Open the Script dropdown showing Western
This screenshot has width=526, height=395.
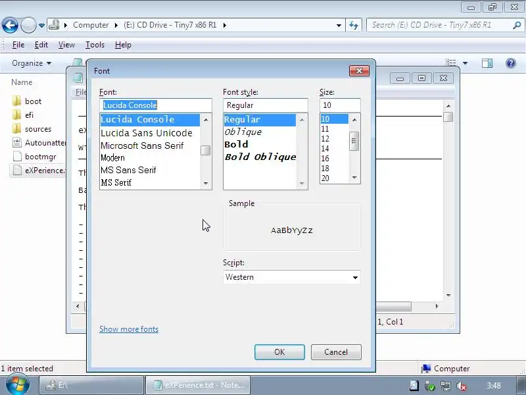(x=292, y=277)
